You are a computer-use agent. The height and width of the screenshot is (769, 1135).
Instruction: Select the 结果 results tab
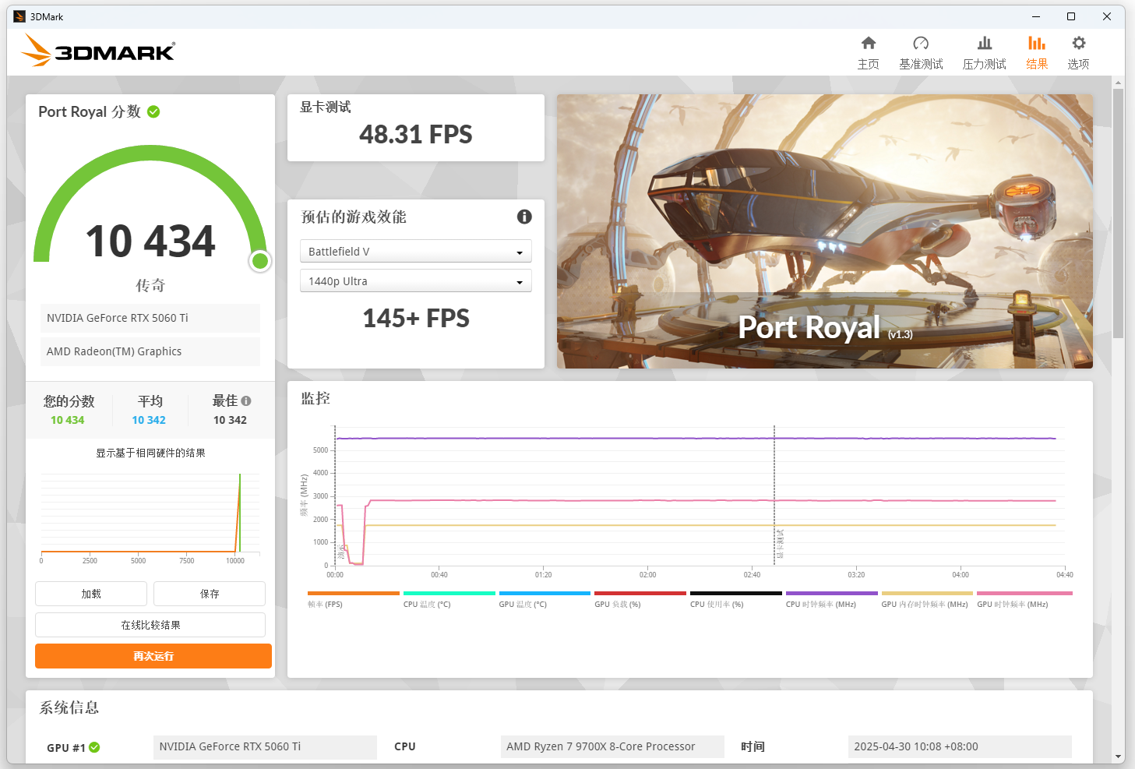click(x=1037, y=53)
